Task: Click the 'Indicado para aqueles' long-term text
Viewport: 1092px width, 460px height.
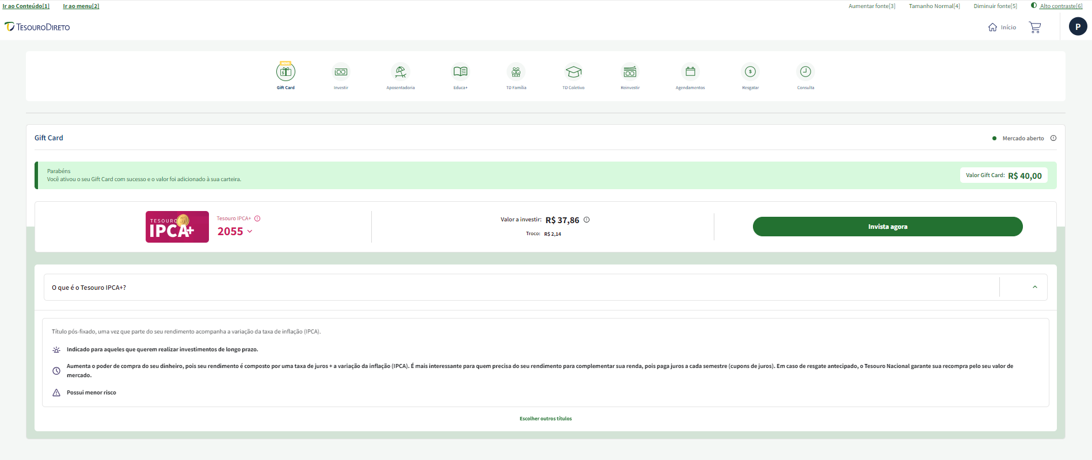Action: pos(162,350)
